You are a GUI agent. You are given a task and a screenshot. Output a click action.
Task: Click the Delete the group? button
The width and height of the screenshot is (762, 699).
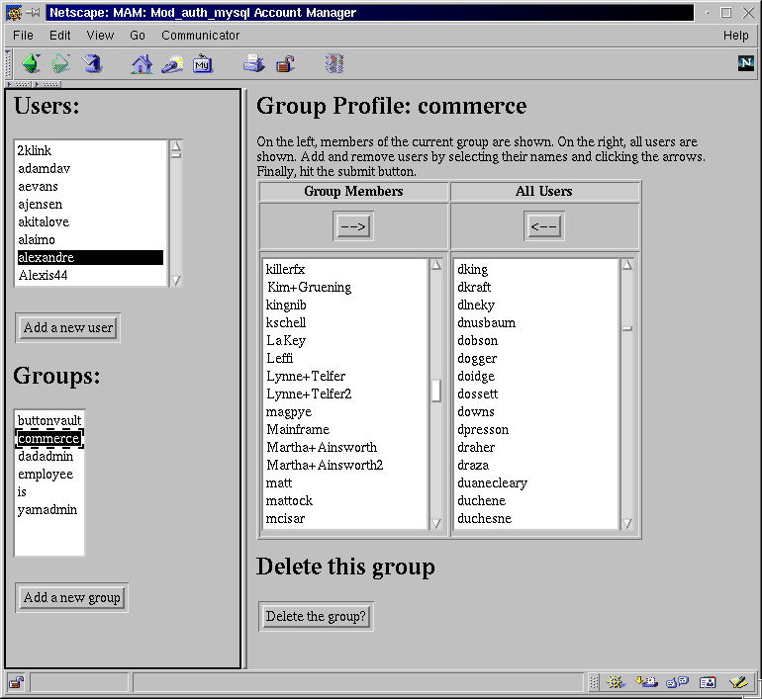tap(316, 617)
